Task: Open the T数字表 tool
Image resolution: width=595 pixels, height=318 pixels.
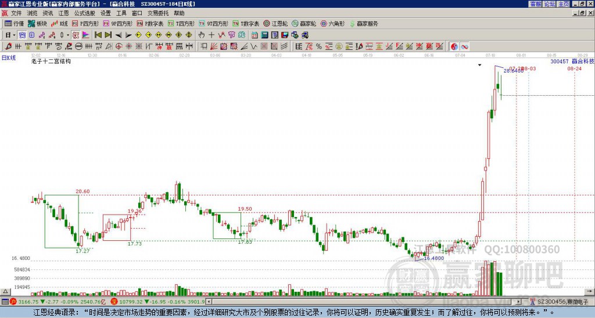Action: (x=246, y=23)
